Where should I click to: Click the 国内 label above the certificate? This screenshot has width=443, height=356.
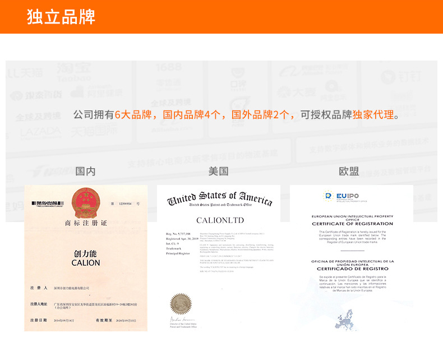(85, 171)
